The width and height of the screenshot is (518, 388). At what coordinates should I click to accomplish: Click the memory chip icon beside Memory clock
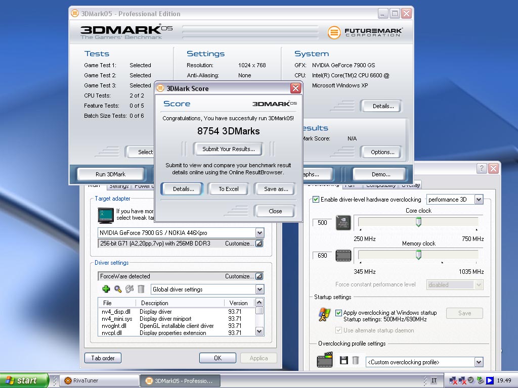click(343, 255)
